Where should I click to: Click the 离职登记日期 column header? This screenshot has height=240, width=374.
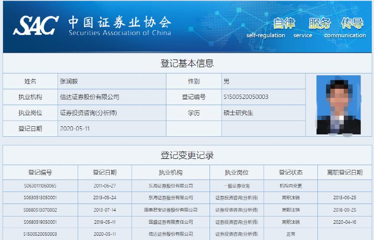(x=345, y=172)
